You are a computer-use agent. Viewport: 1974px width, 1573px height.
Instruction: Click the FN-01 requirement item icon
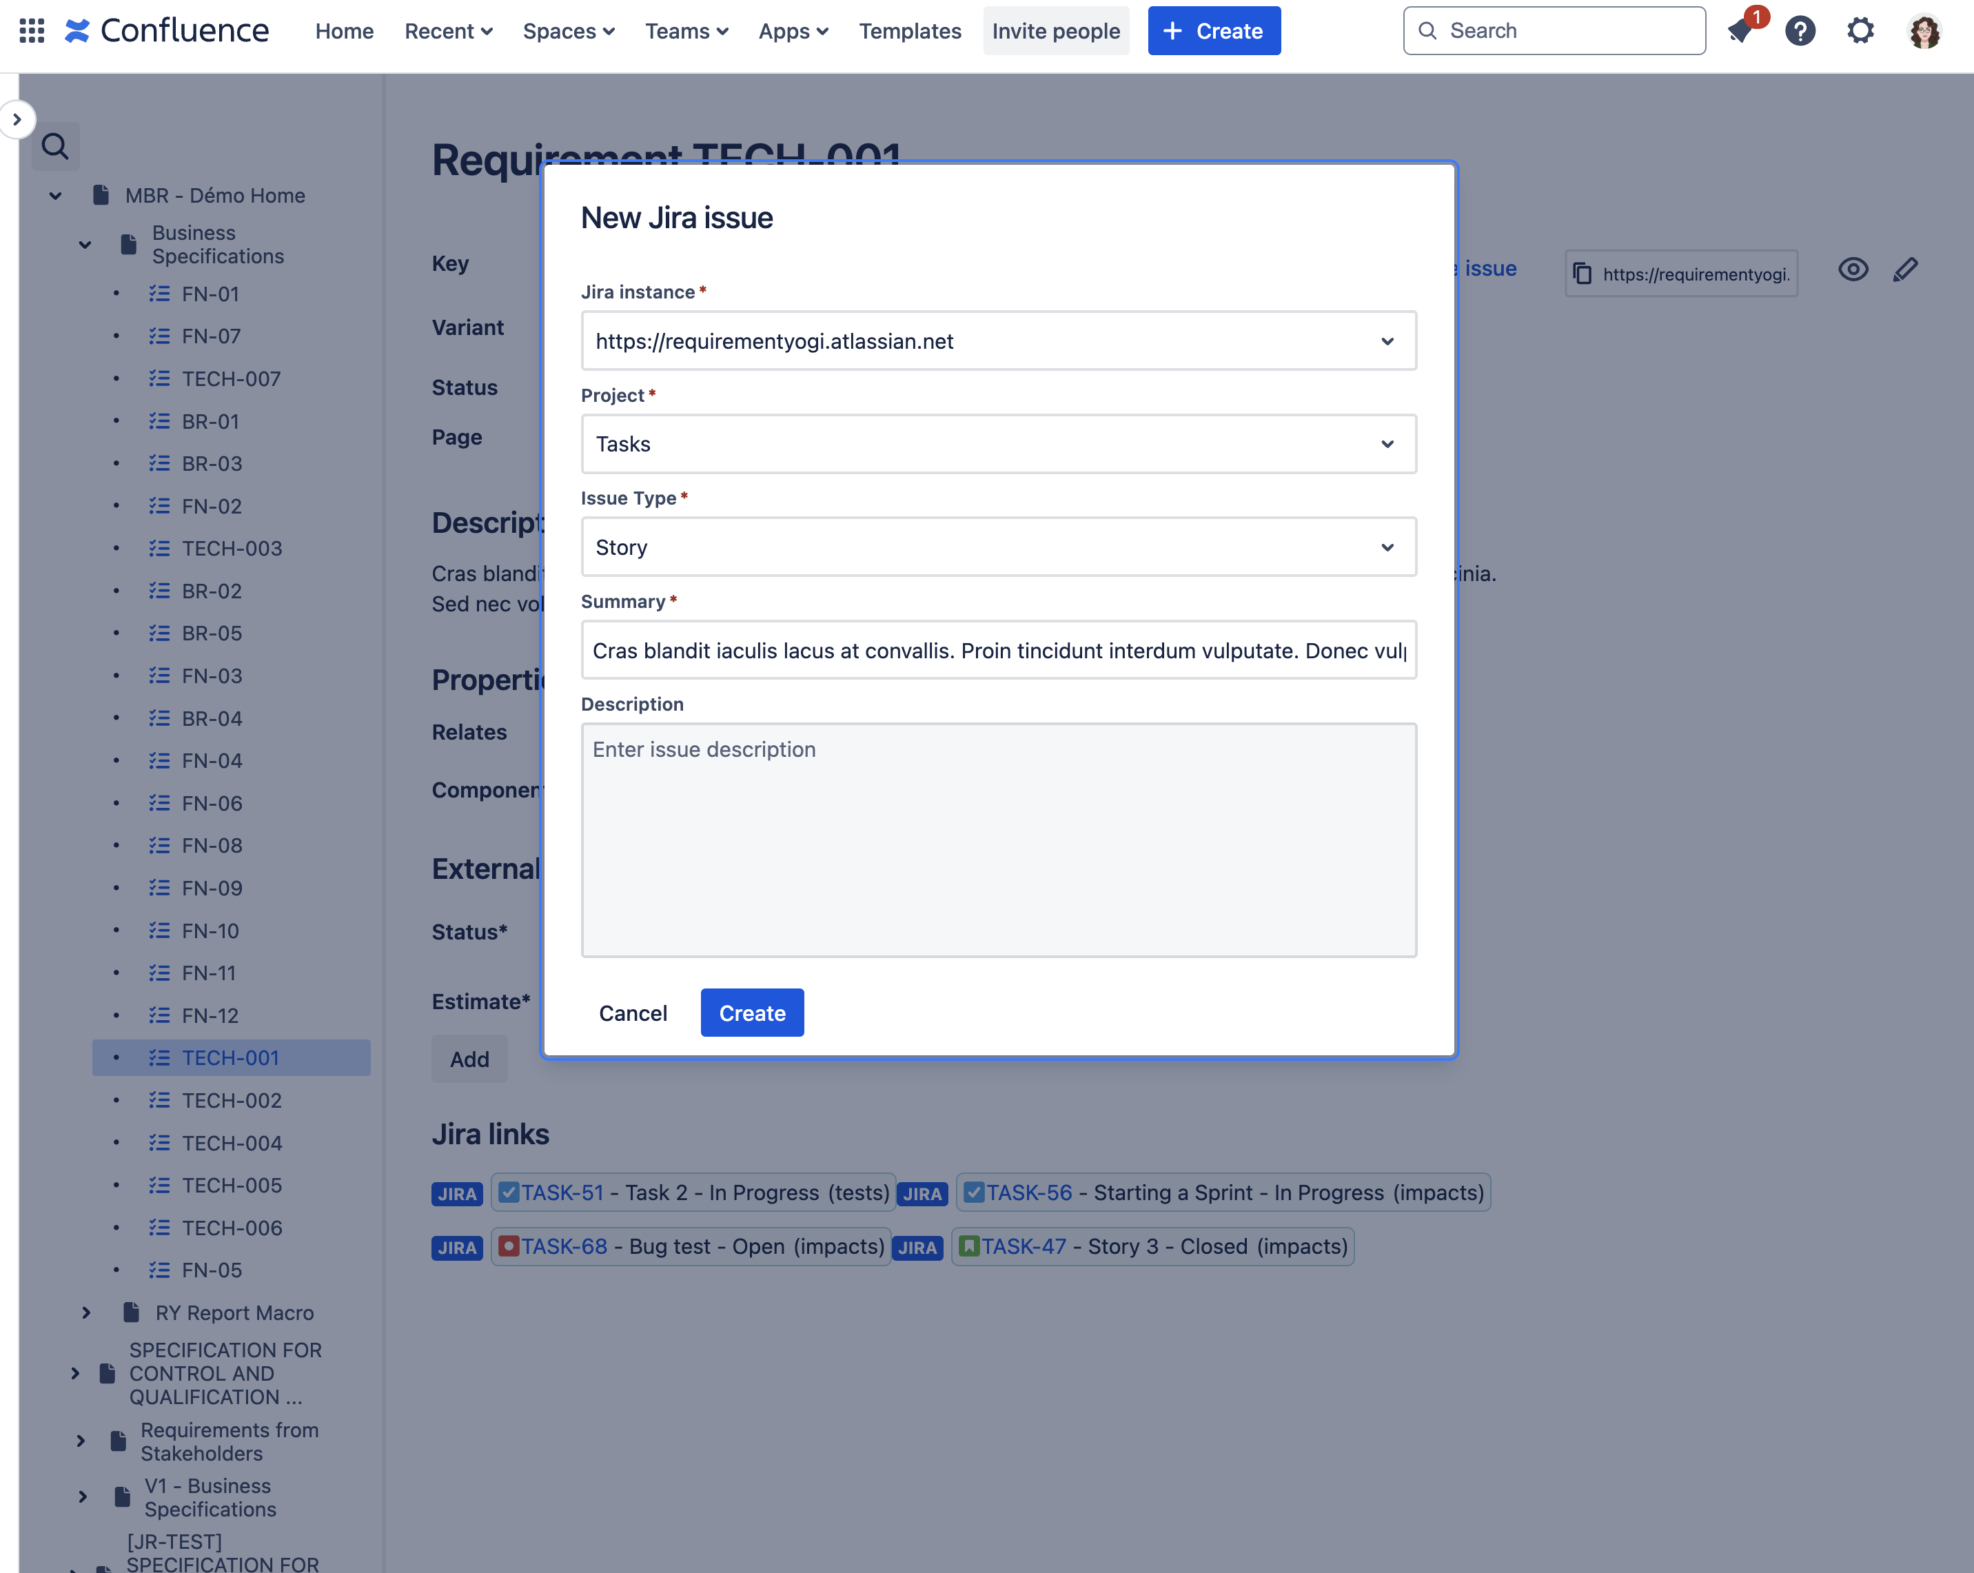159,294
